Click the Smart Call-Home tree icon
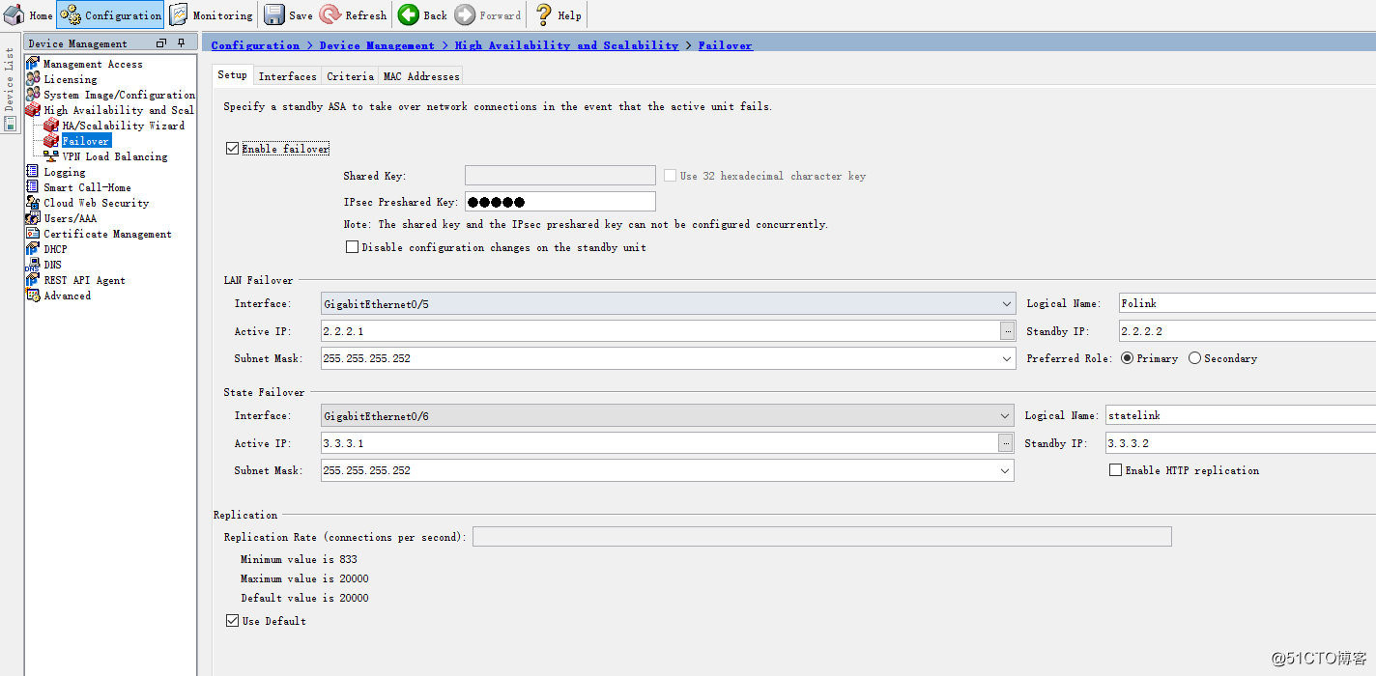 pos(33,187)
